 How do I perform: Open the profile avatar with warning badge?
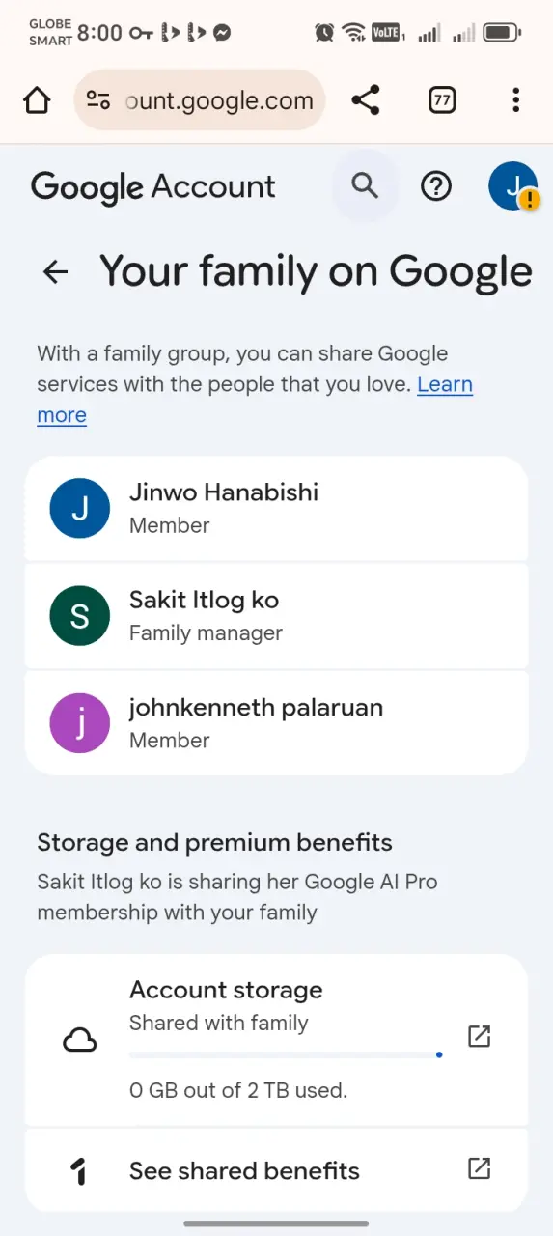(513, 185)
